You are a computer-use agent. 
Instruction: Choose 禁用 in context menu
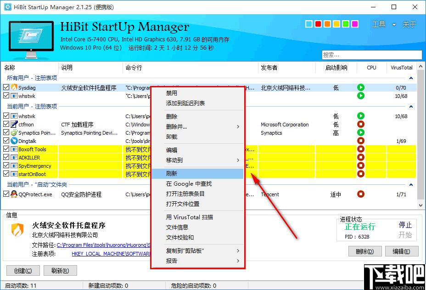click(197, 93)
